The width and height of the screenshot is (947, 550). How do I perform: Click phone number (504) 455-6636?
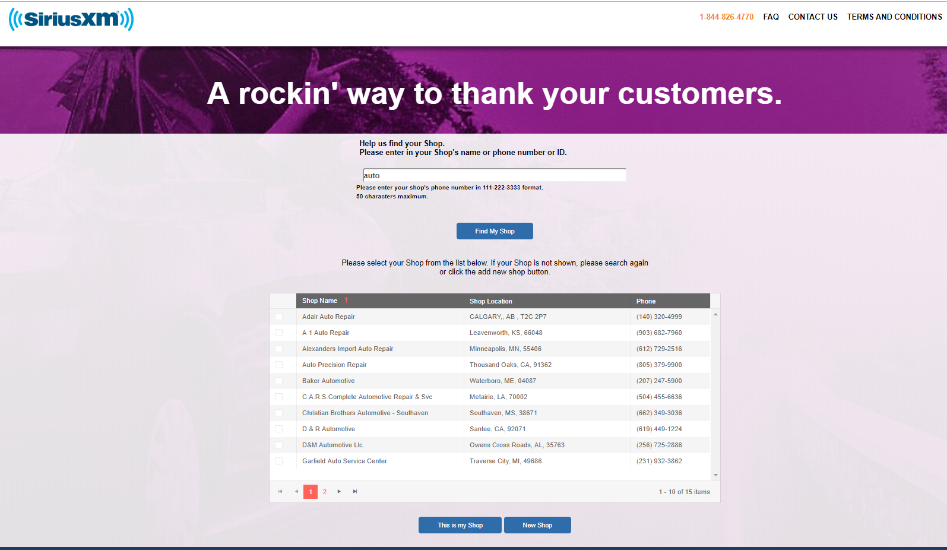click(659, 397)
